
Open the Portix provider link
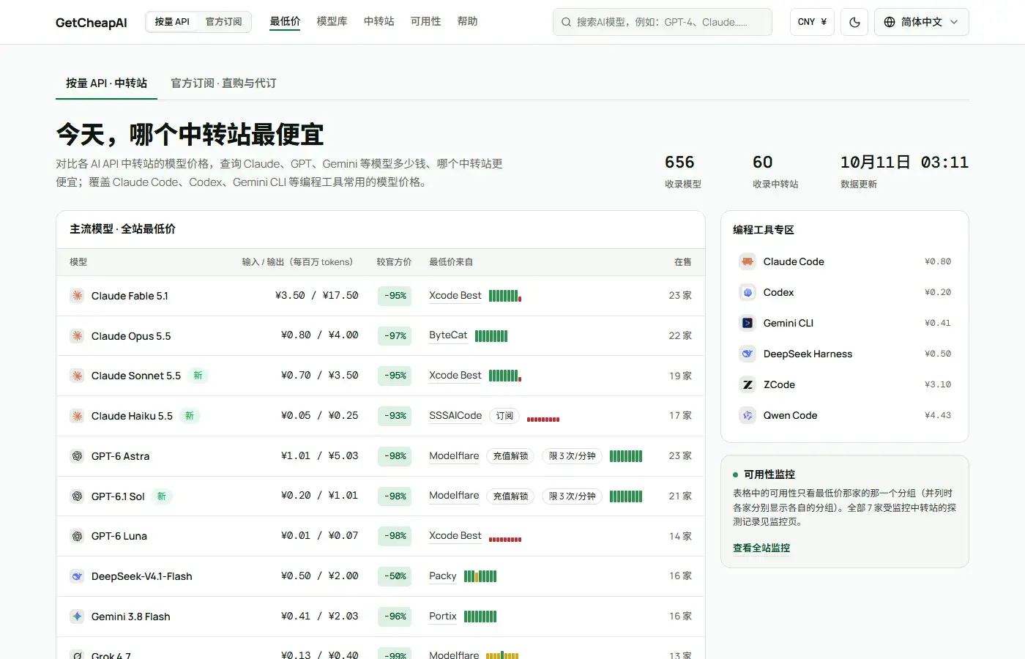tap(443, 617)
